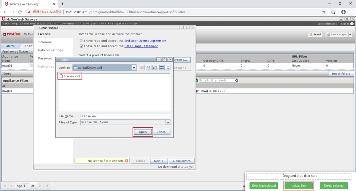
Task: Click the File Name input field
Action: [x=125, y=116]
